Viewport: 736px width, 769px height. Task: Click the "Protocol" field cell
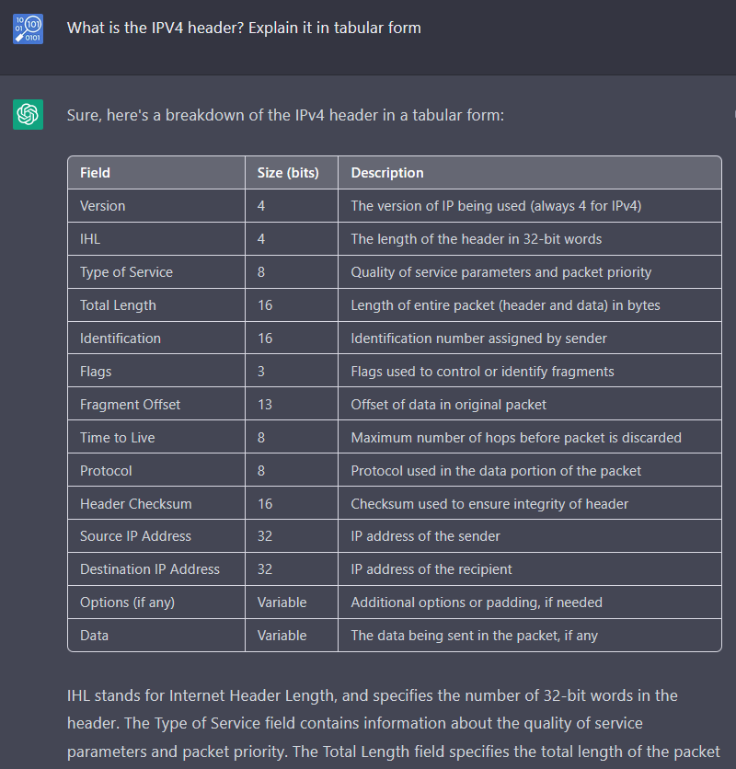tap(106, 471)
